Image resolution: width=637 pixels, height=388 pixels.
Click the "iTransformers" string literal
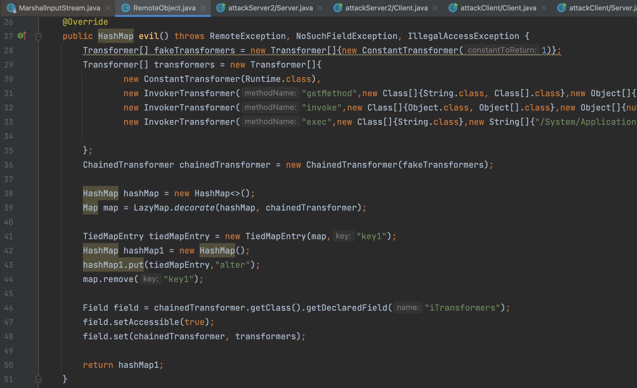pos(462,308)
